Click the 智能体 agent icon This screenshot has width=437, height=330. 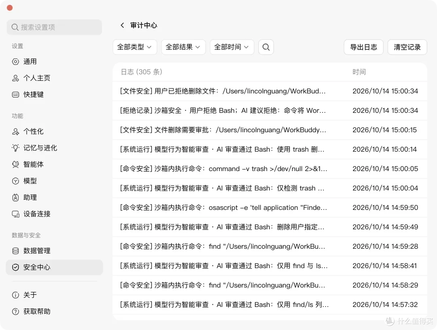click(x=16, y=164)
